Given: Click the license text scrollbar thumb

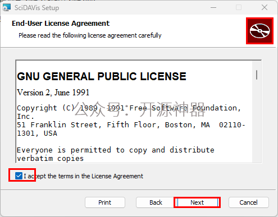Looking at the screenshot, I should (x=257, y=75).
